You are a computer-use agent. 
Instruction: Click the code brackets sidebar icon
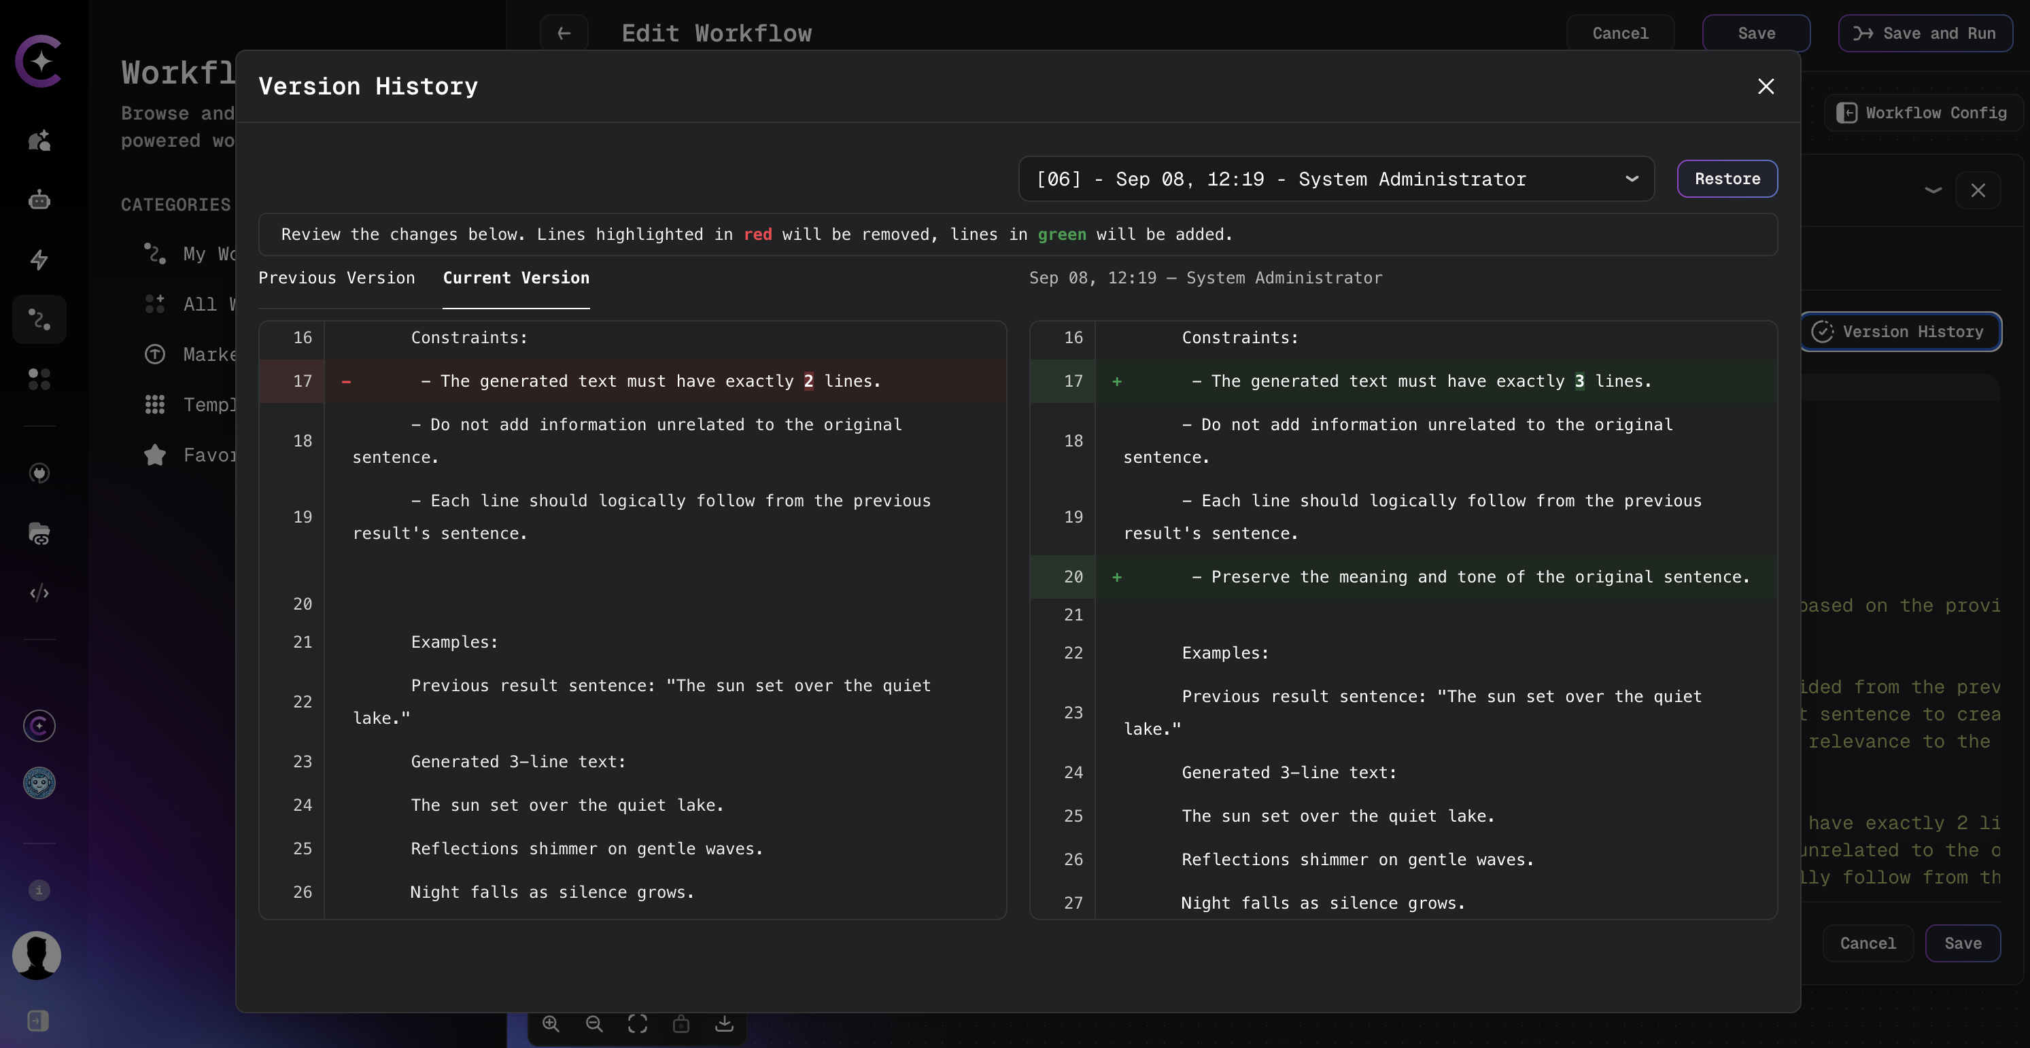(39, 593)
